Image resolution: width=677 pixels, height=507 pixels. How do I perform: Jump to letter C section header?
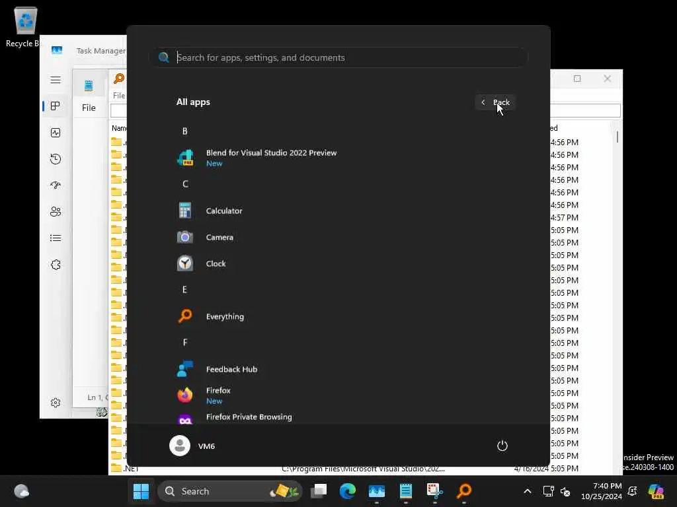coord(185,184)
